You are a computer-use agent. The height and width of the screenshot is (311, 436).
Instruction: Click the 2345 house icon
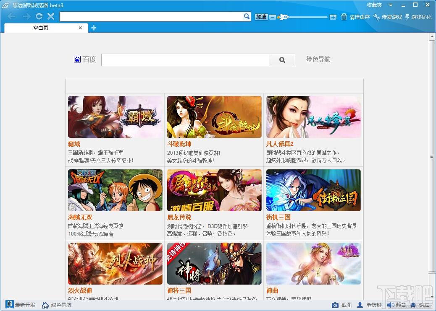pyautogui.click(x=45, y=305)
